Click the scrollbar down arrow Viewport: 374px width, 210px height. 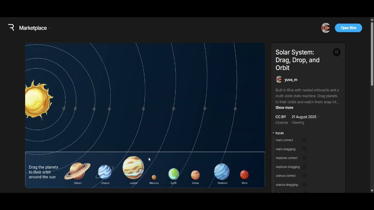click(372, 190)
